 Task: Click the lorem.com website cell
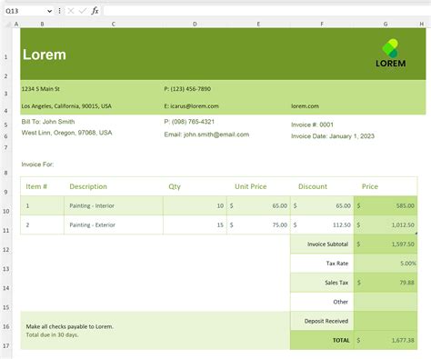pos(305,106)
